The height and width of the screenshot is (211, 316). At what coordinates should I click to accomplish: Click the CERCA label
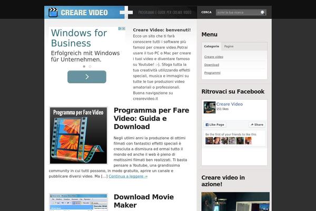pyautogui.click(x=206, y=12)
